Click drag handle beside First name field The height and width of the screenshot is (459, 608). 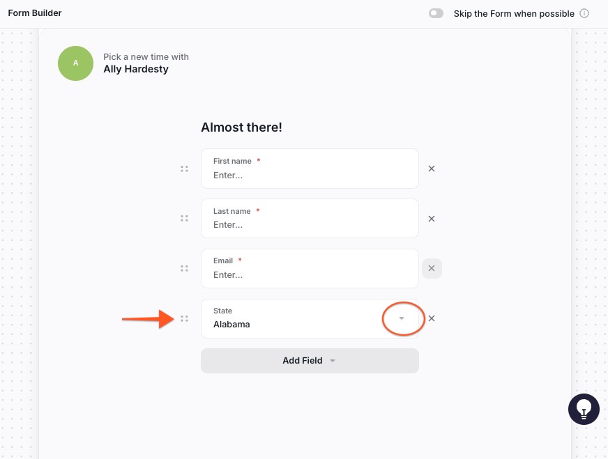(x=184, y=169)
